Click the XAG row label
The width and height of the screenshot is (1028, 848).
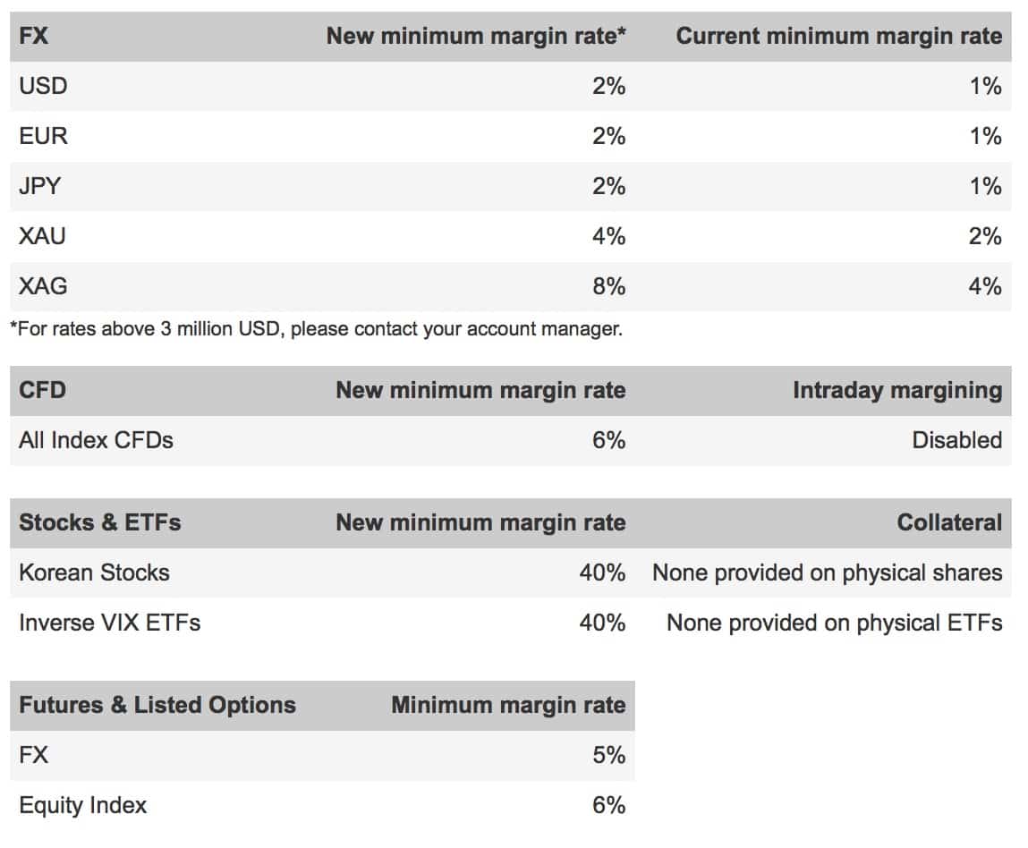[x=43, y=287]
